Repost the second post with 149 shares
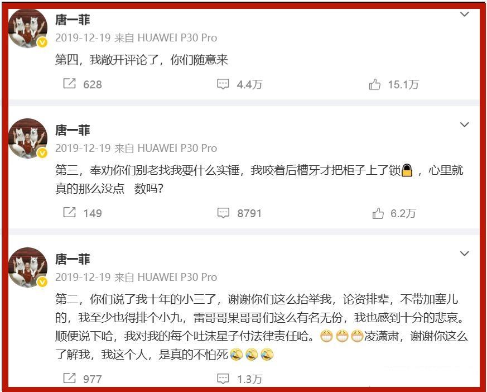The image size is (487, 392). coord(83,213)
